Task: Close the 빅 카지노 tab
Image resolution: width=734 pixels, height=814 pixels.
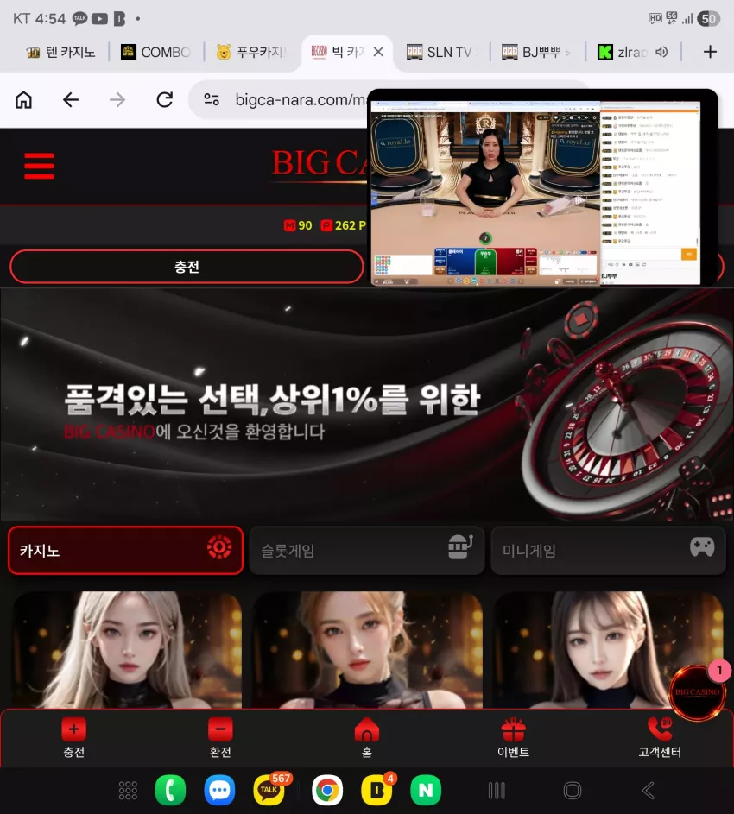Action: click(x=378, y=52)
